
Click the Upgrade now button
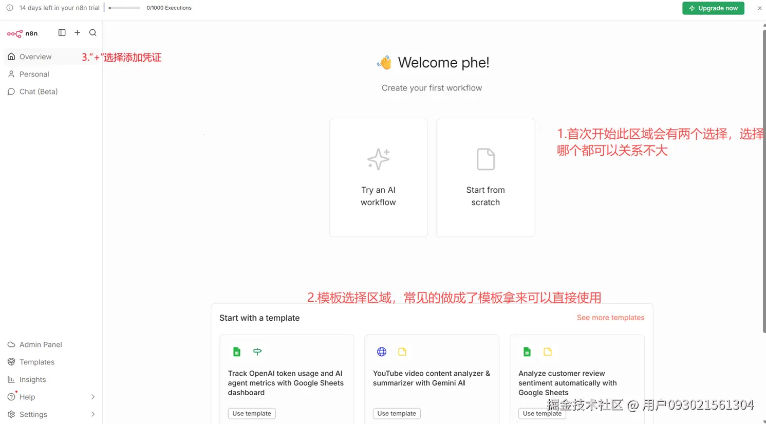point(713,8)
